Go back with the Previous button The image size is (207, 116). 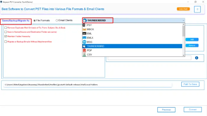(166, 110)
